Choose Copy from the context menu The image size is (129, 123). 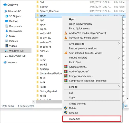(72, 97)
